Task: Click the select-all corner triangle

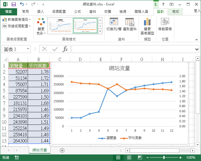Action: pos(5,59)
